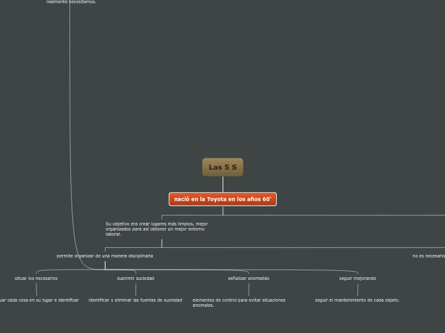
Task: Select the 'seguir mejorando' node
Action: 357,279
